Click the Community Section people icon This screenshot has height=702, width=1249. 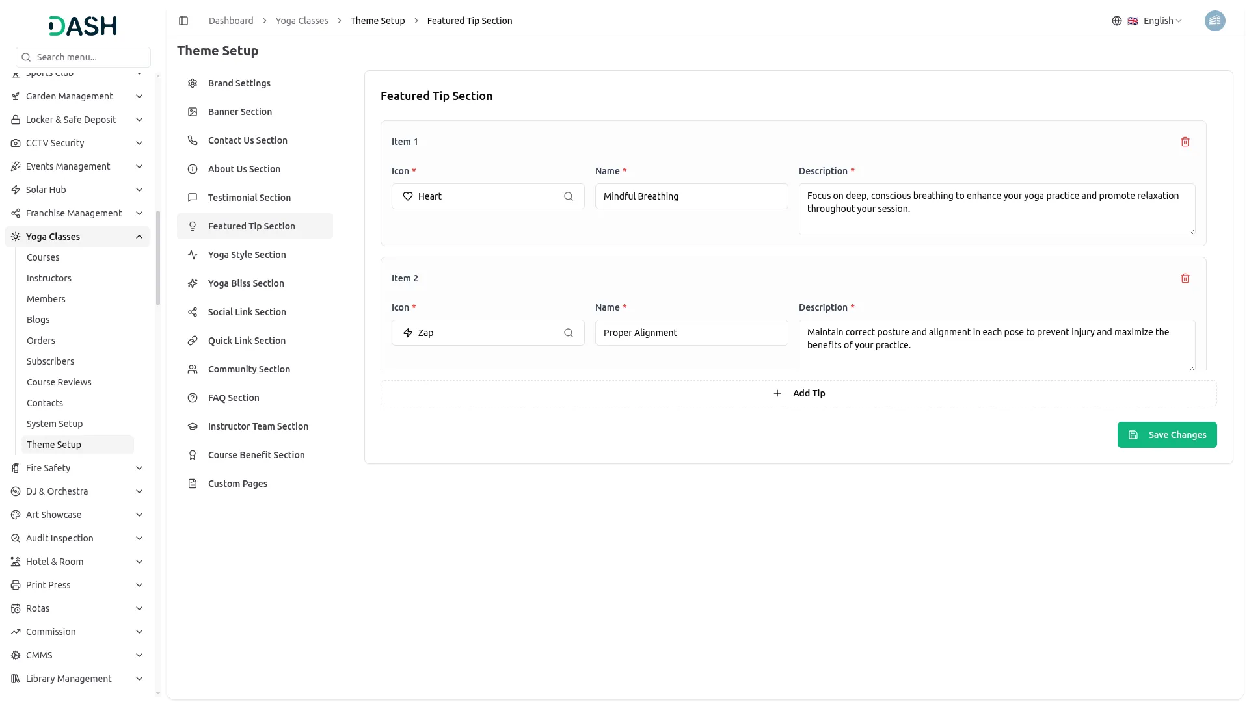pyautogui.click(x=193, y=369)
